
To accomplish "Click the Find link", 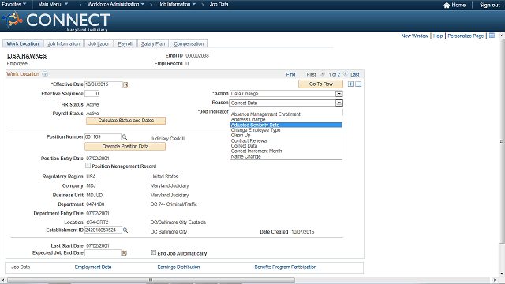I will (290, 74).
